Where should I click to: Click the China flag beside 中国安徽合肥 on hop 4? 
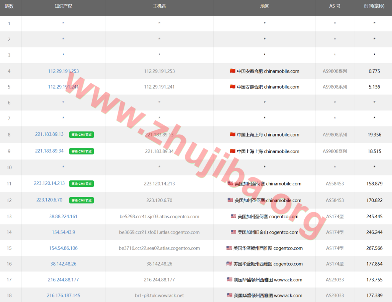pos(232,71)
